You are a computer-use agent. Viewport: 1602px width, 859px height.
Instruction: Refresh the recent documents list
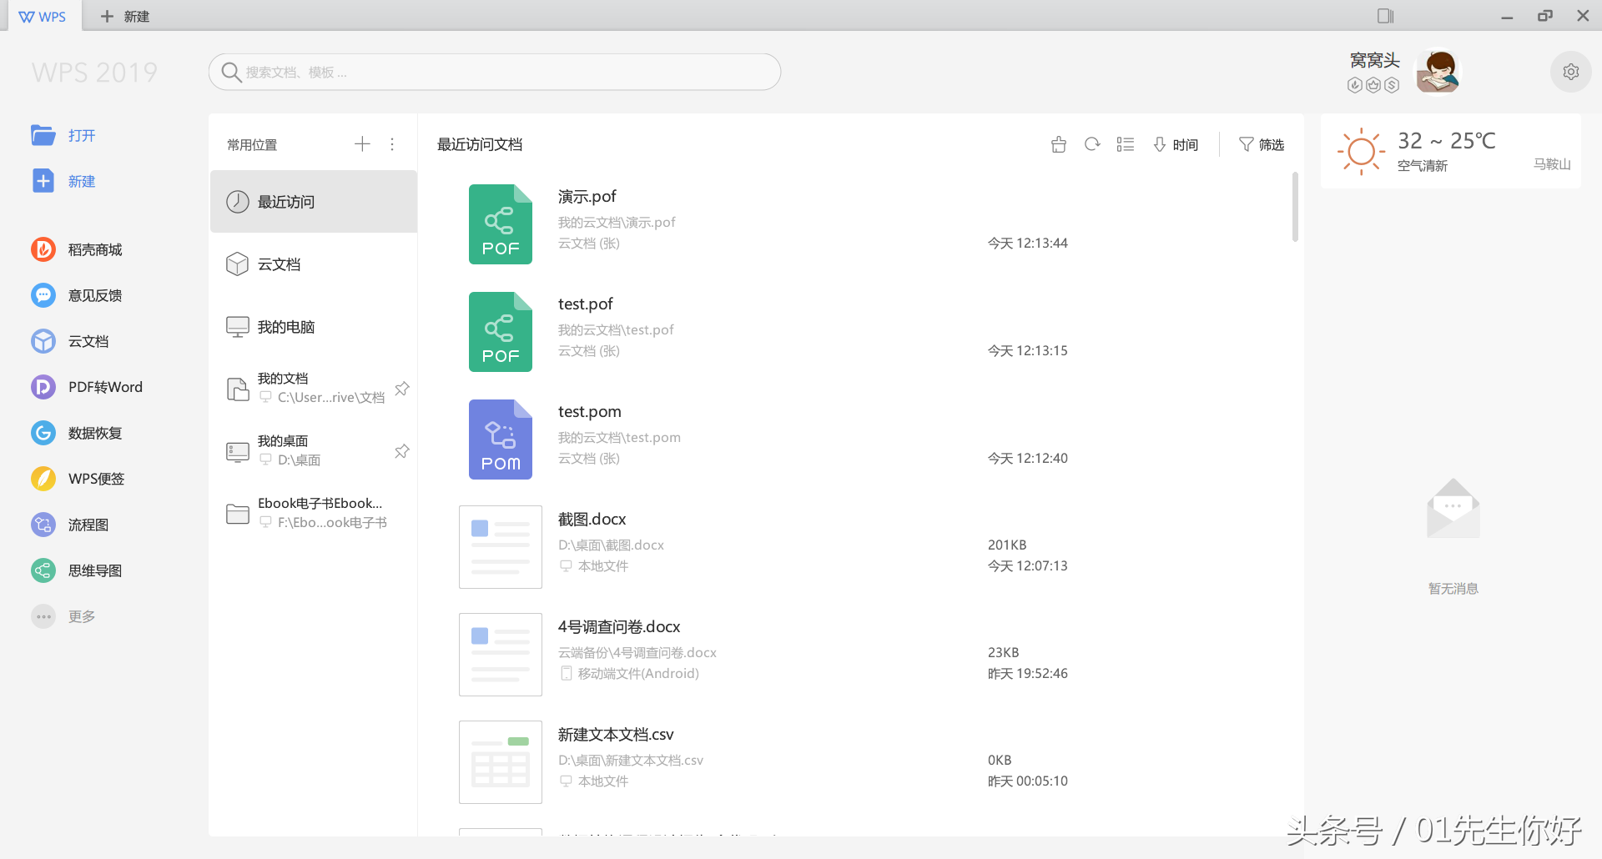click(x=1092, y=144)
